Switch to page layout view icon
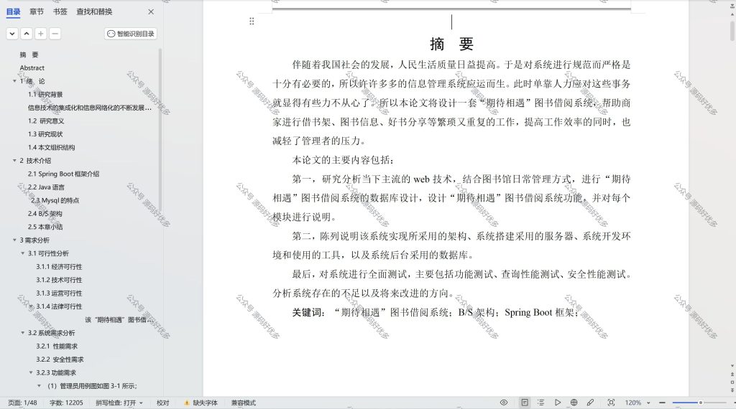This screenshot has height=409, width=736. [524, 403]
